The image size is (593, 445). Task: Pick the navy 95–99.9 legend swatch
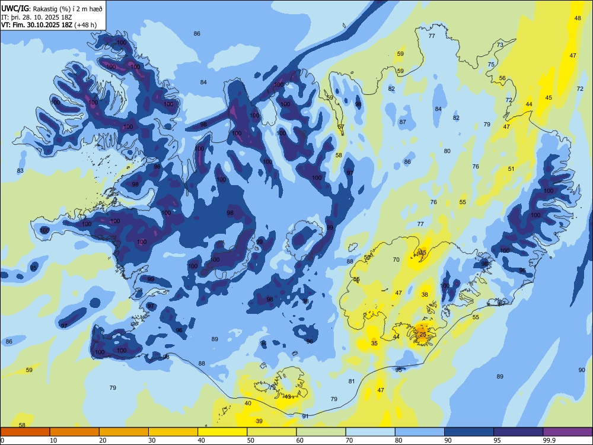click(518, 431)
